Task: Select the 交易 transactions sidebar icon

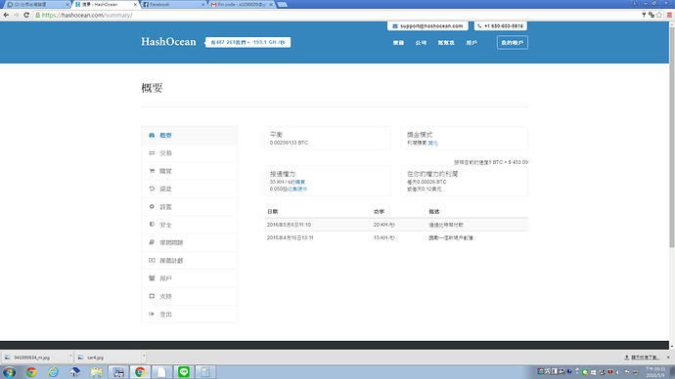Action: click(x=152, y=153)
